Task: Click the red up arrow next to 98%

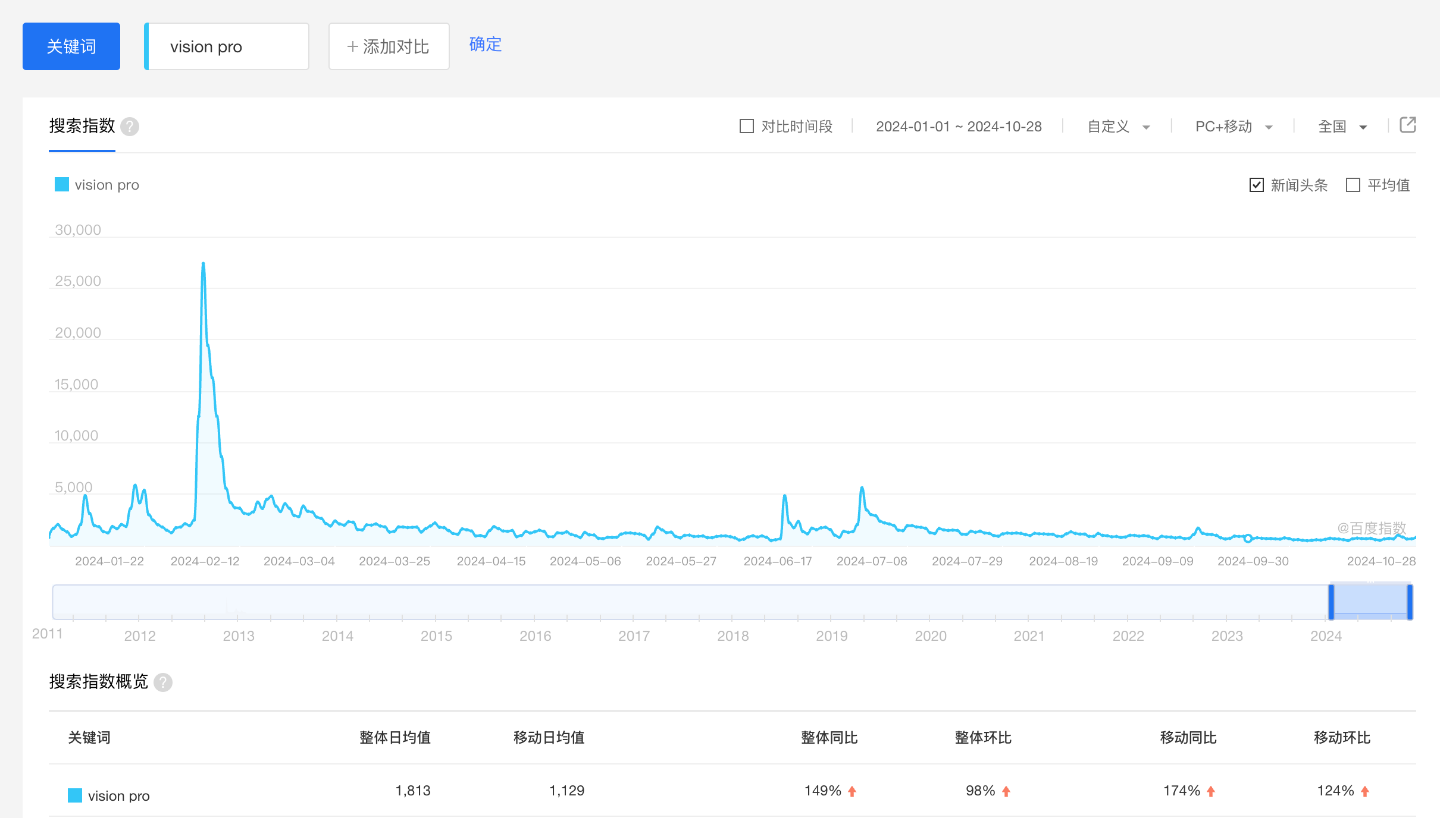Action: point(1006,791)
